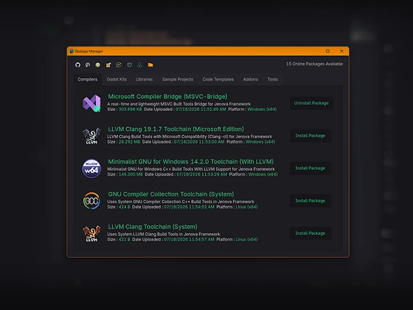Click the size value 303.696 KB

[x=130, y=109]
